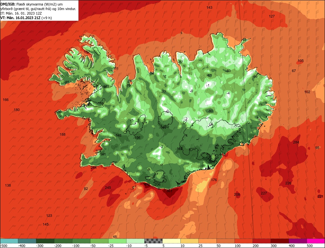Viewport: 325px width, 248px height.
Task: Click the purple 400 to 500 legend swatch
Action: 298,241
